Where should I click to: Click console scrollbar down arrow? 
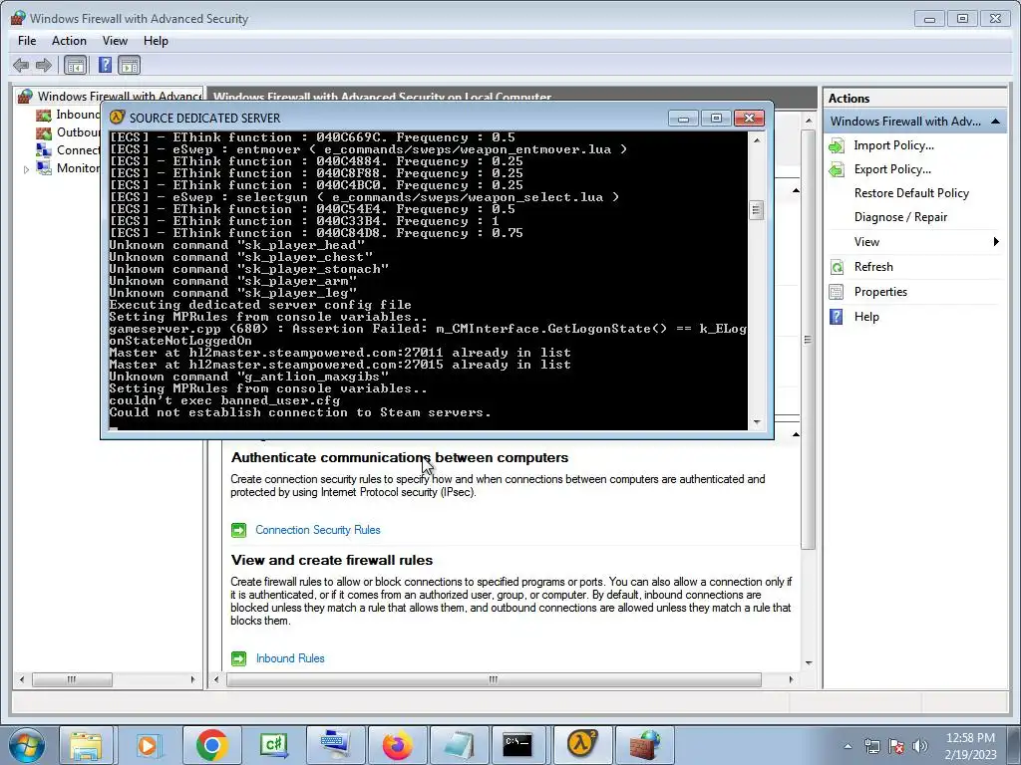click(757, 422)
